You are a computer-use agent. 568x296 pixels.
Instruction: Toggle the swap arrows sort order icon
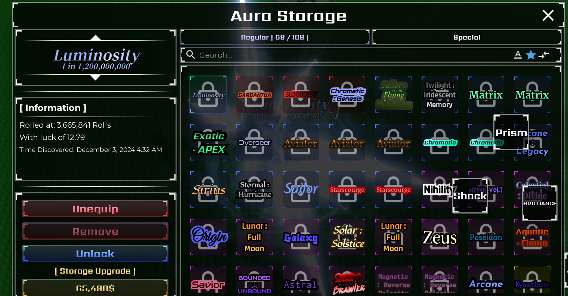[544, 54]
